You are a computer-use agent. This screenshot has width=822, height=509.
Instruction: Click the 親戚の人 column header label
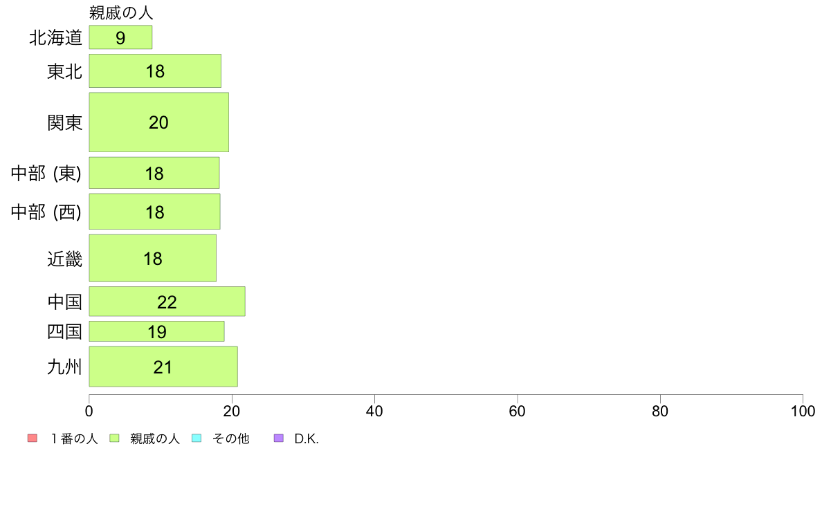tap(121, 12)
